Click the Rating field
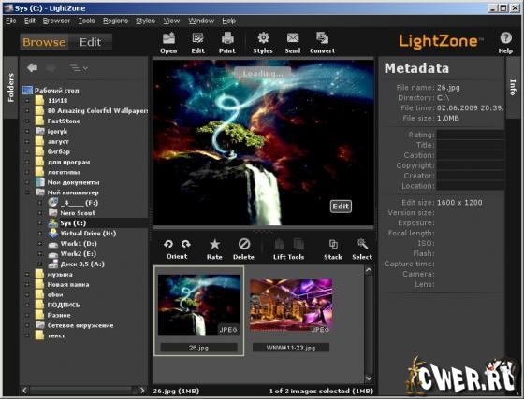The image size is (524, 399). pos(470,135)
